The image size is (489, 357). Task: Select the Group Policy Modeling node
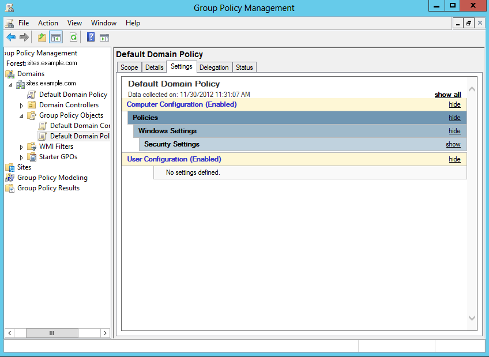52,178
